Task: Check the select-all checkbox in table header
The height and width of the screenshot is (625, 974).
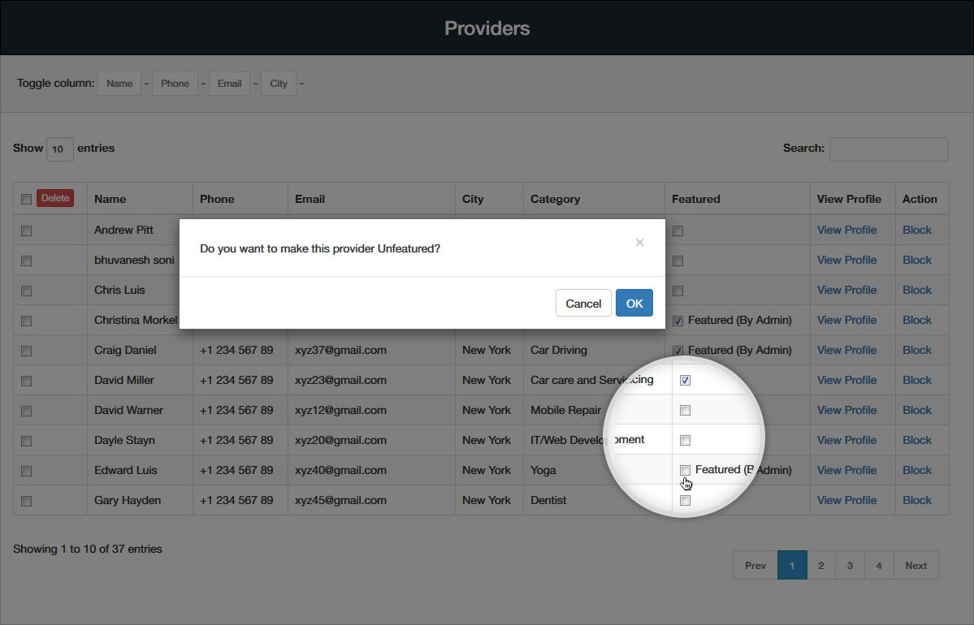Action: pyautogui.click(x=26, y=199)
